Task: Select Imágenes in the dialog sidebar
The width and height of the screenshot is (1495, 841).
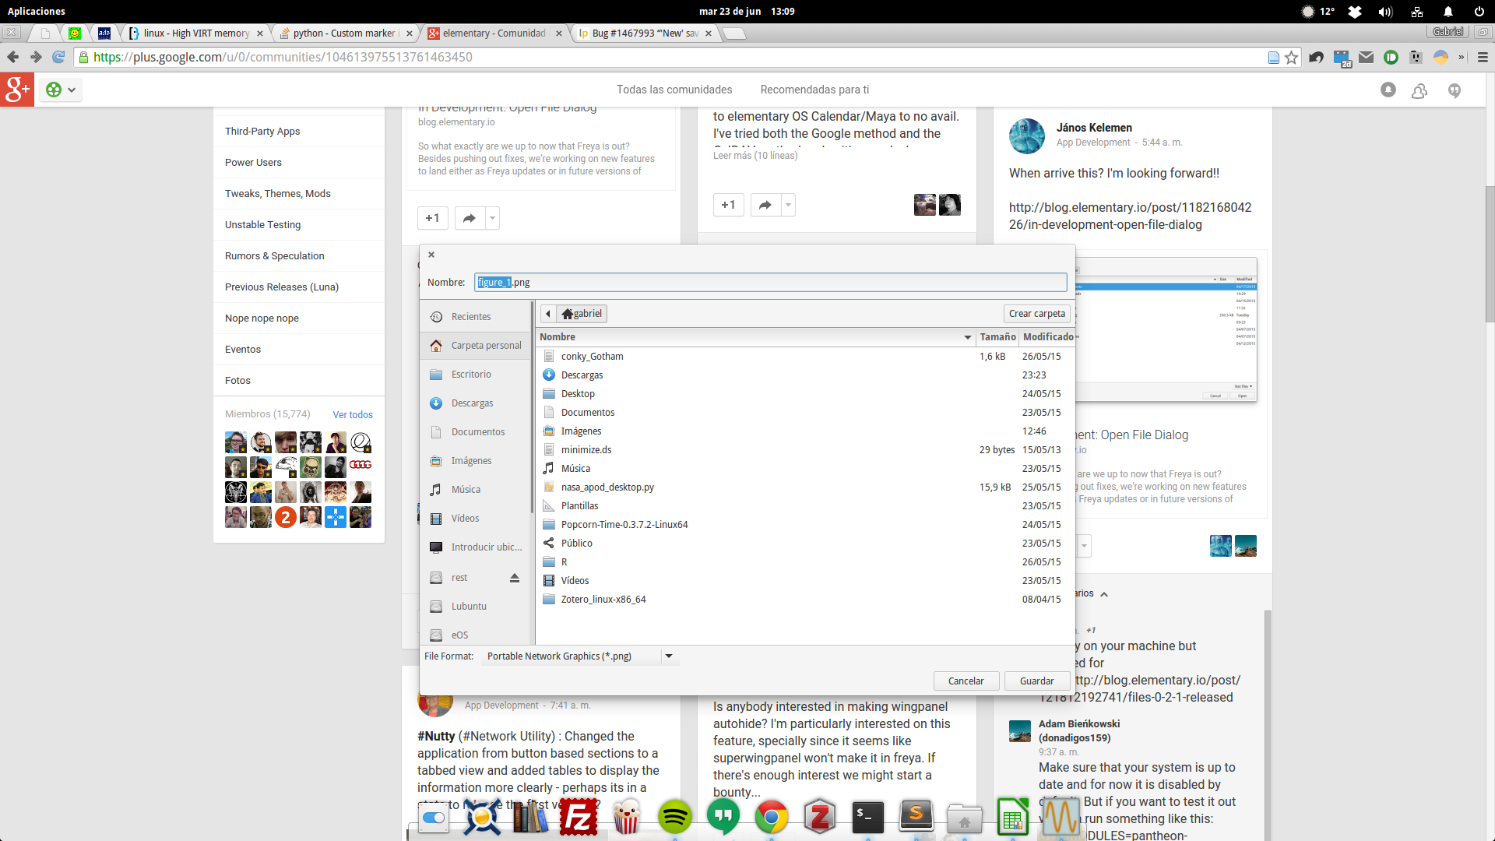Action: (x=477, y=461)
